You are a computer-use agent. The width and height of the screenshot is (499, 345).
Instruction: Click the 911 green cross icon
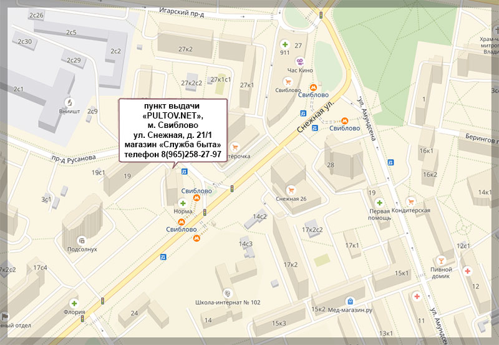[x=285, y=44]
